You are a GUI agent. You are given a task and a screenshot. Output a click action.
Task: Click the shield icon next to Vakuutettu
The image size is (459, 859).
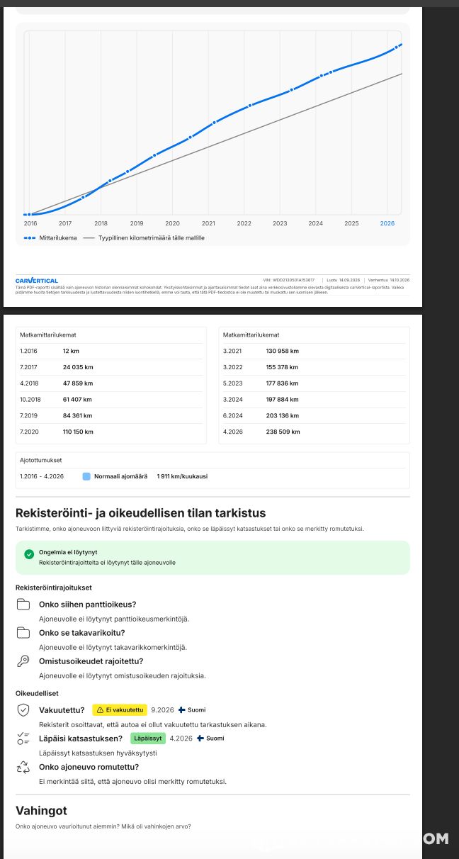23,709
